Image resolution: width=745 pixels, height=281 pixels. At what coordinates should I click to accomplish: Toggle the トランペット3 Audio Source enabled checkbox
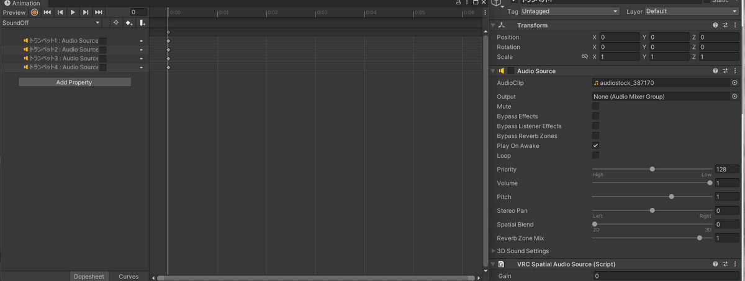[103, 58]
